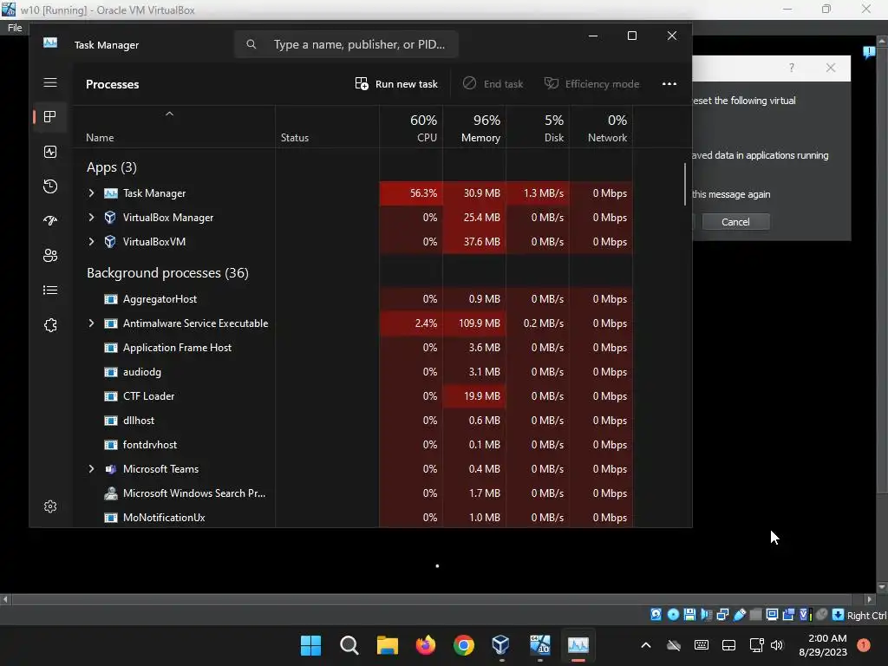The width and height of the screenshot is (888, 666).
Task: Click the Run new task button
Action: 396,84
